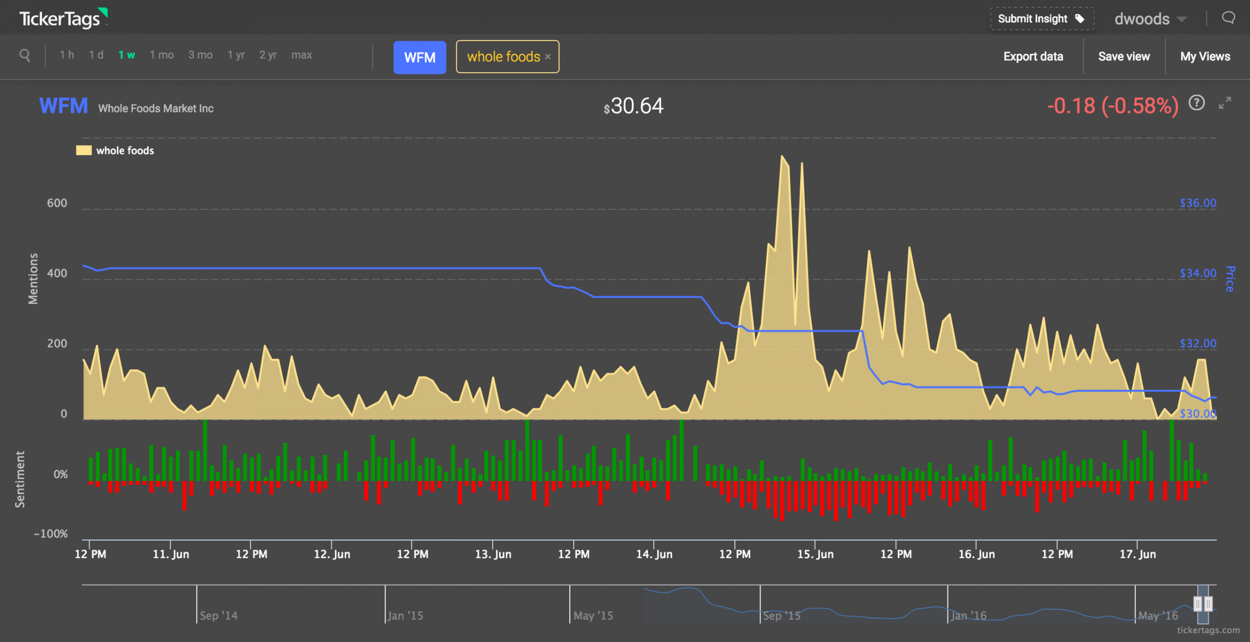Select the 1 mo time range

click(x=161, y=55)
